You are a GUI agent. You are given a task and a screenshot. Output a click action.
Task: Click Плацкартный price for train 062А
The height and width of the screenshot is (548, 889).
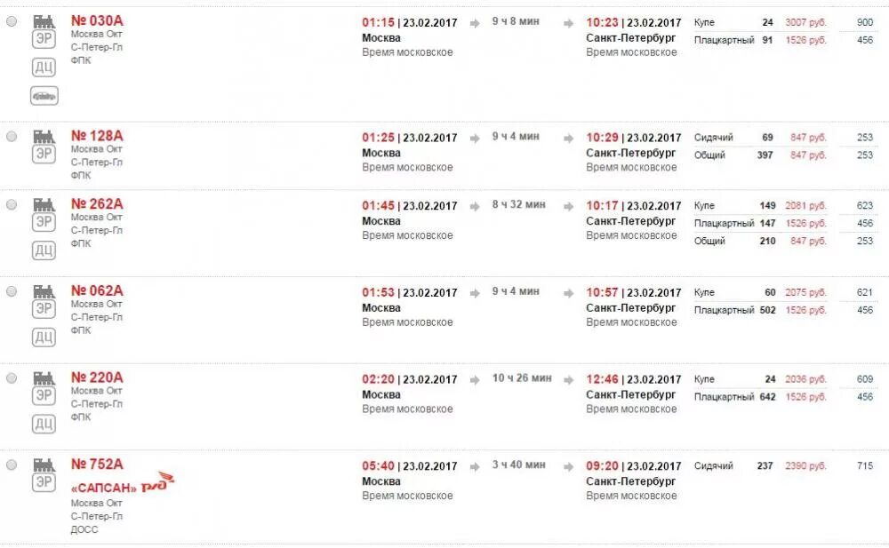click(805, 310)
